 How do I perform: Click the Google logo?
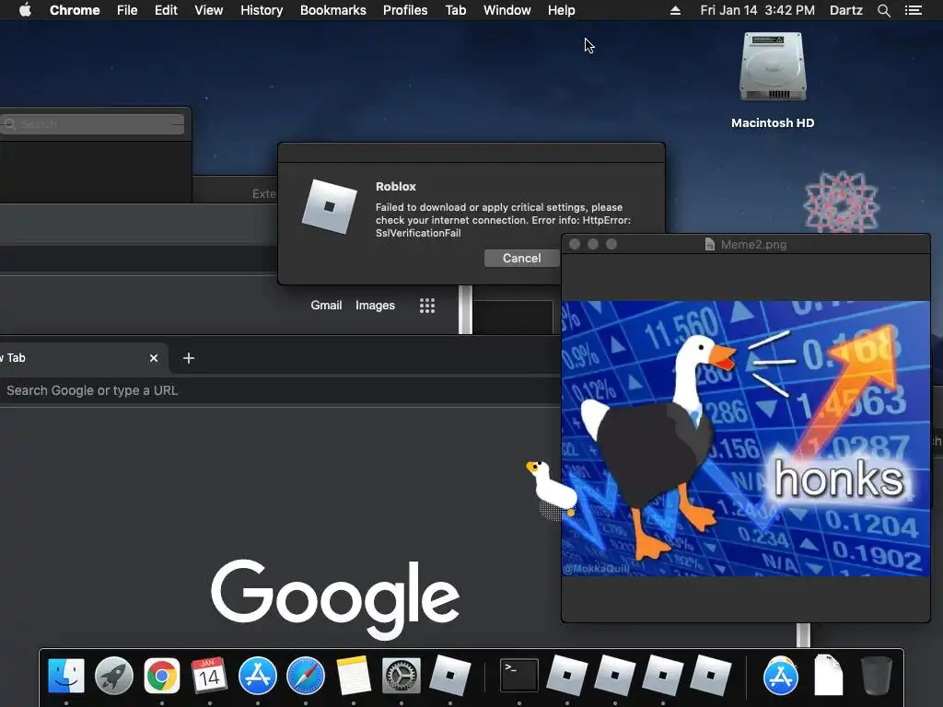click(335, 598)
